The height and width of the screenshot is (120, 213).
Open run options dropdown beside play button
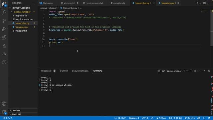pos(200,3)
